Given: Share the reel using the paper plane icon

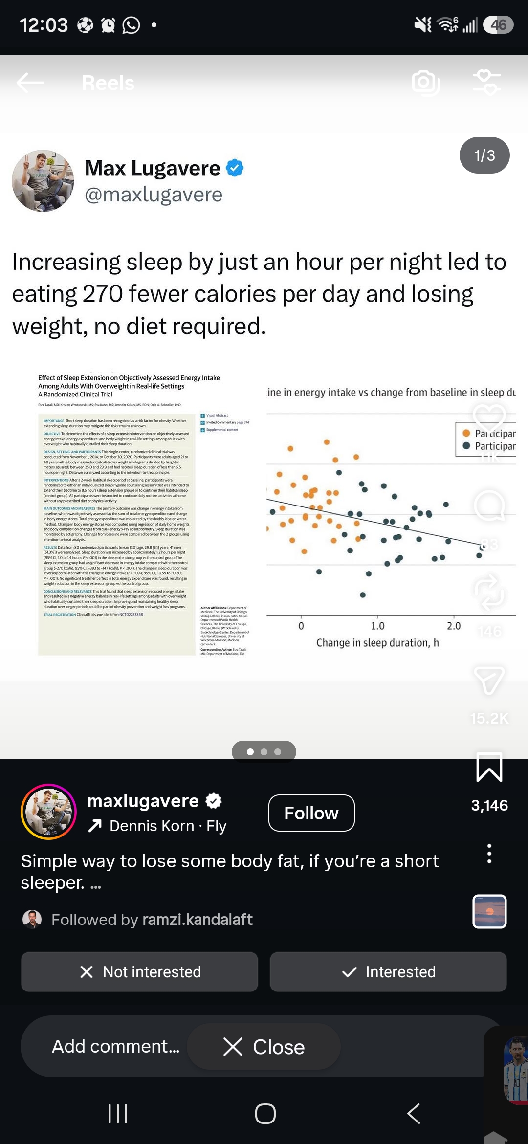Looking at the screenshot, I should tap(489, 680).
